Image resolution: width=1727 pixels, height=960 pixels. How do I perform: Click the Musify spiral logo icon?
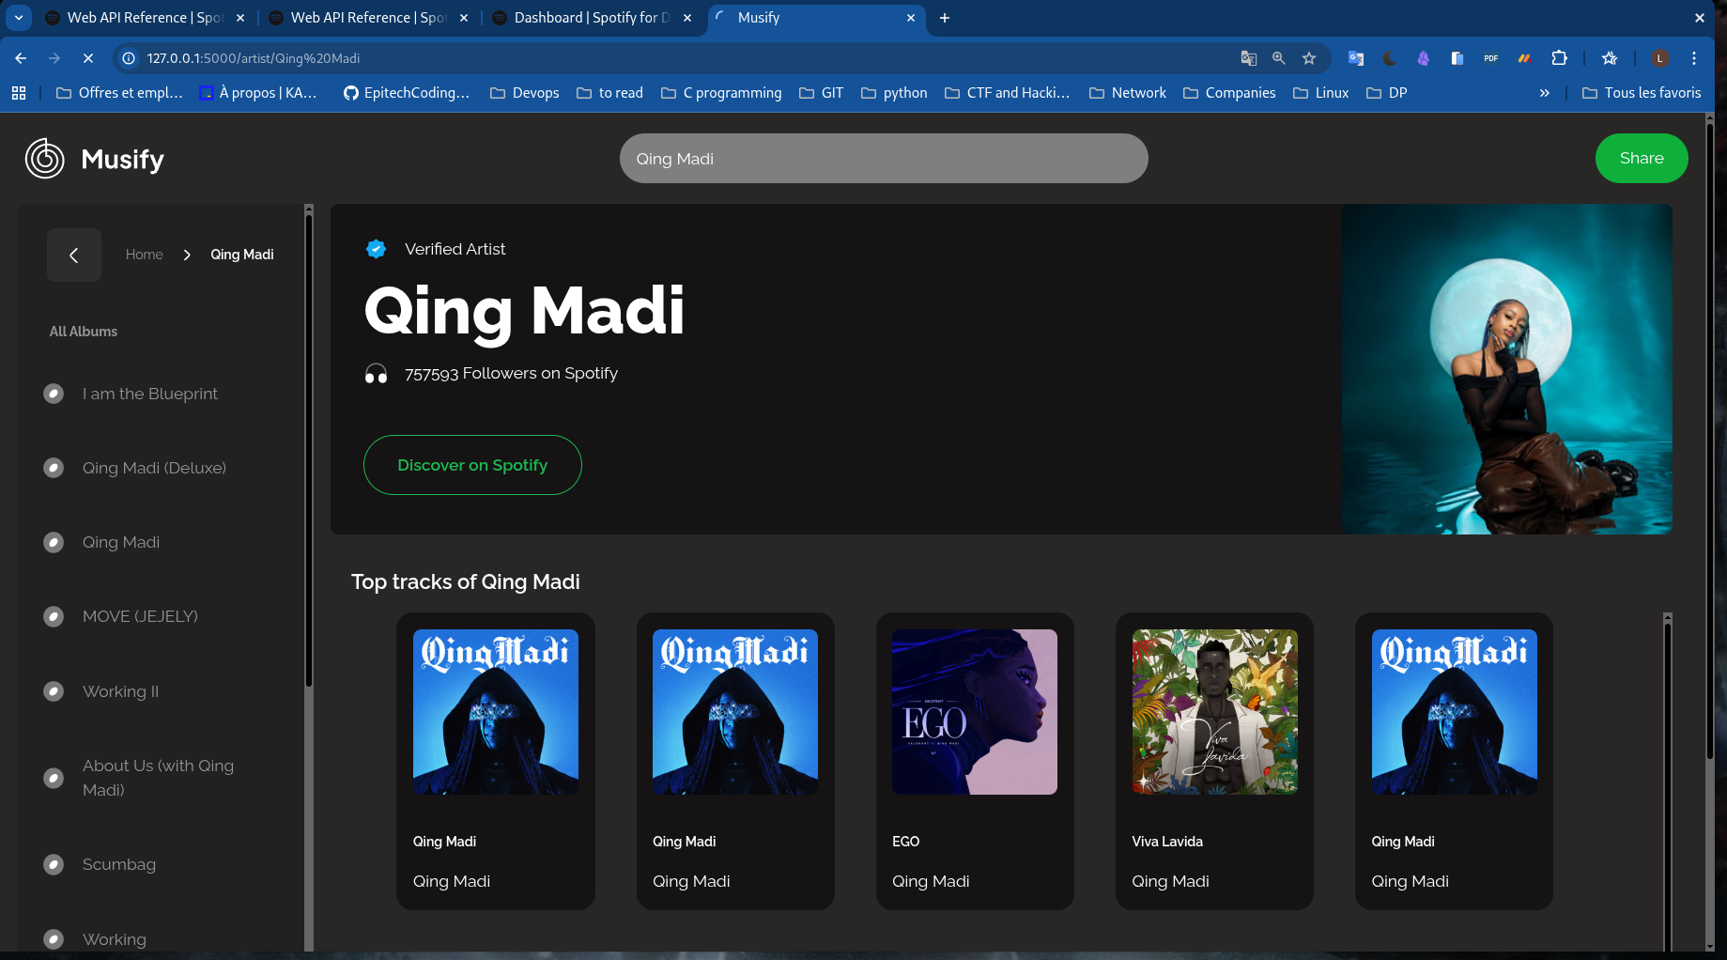click(x=44, y=159)
